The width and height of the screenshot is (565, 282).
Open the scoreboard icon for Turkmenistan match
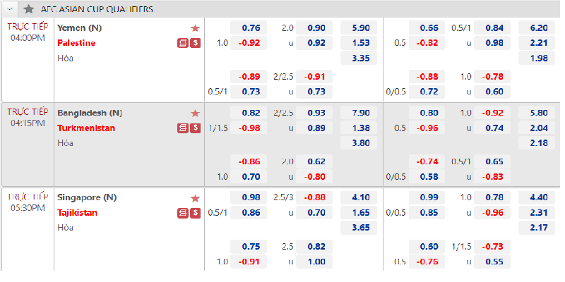point(183,128)
